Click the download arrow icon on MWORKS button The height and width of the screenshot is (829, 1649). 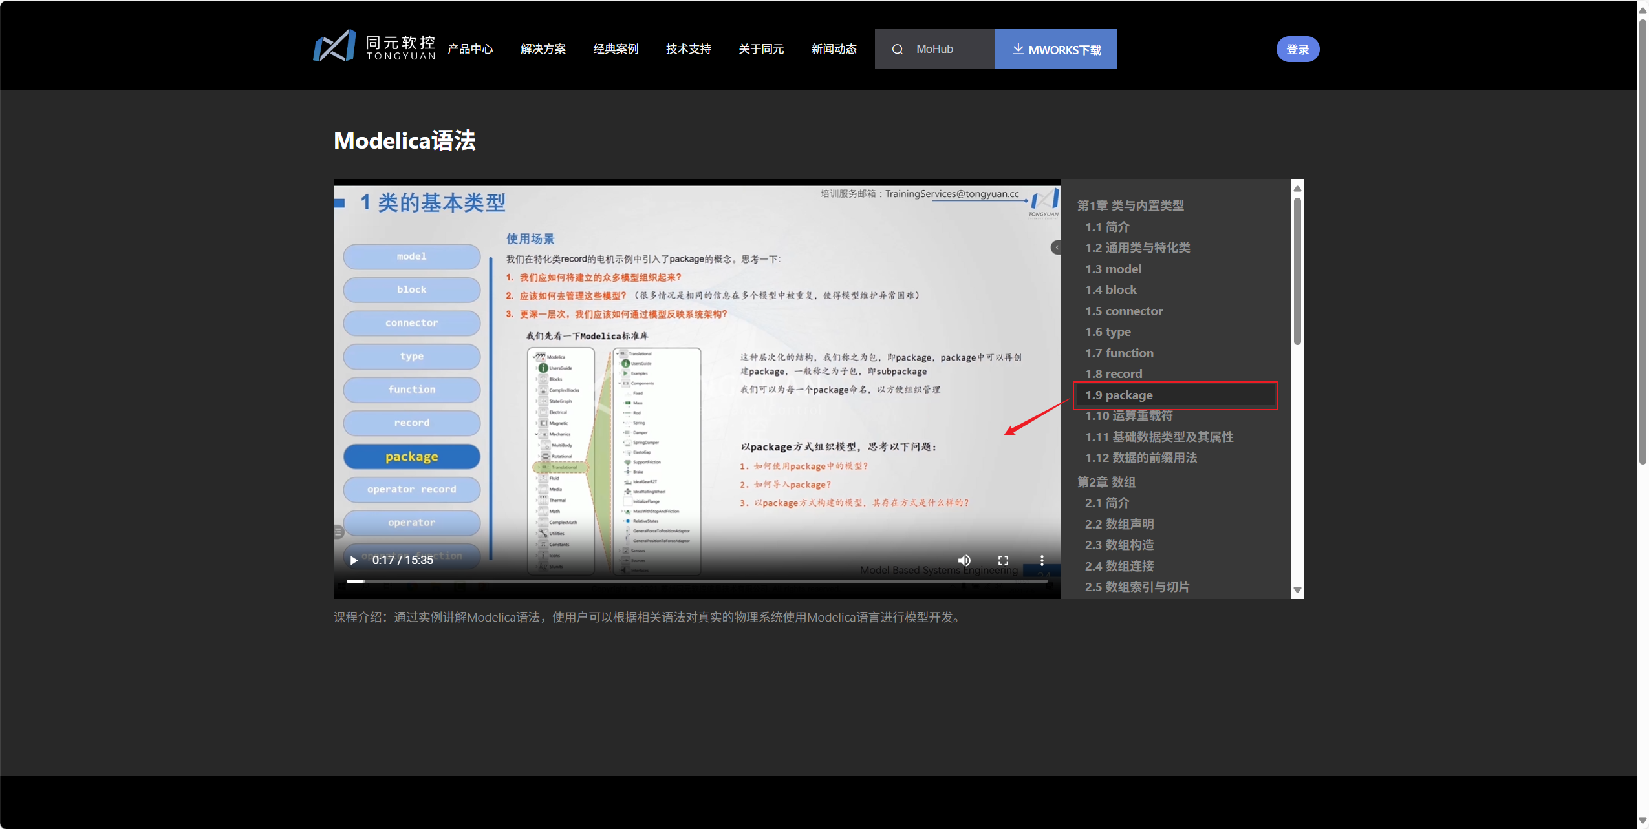pos(1018,49)
